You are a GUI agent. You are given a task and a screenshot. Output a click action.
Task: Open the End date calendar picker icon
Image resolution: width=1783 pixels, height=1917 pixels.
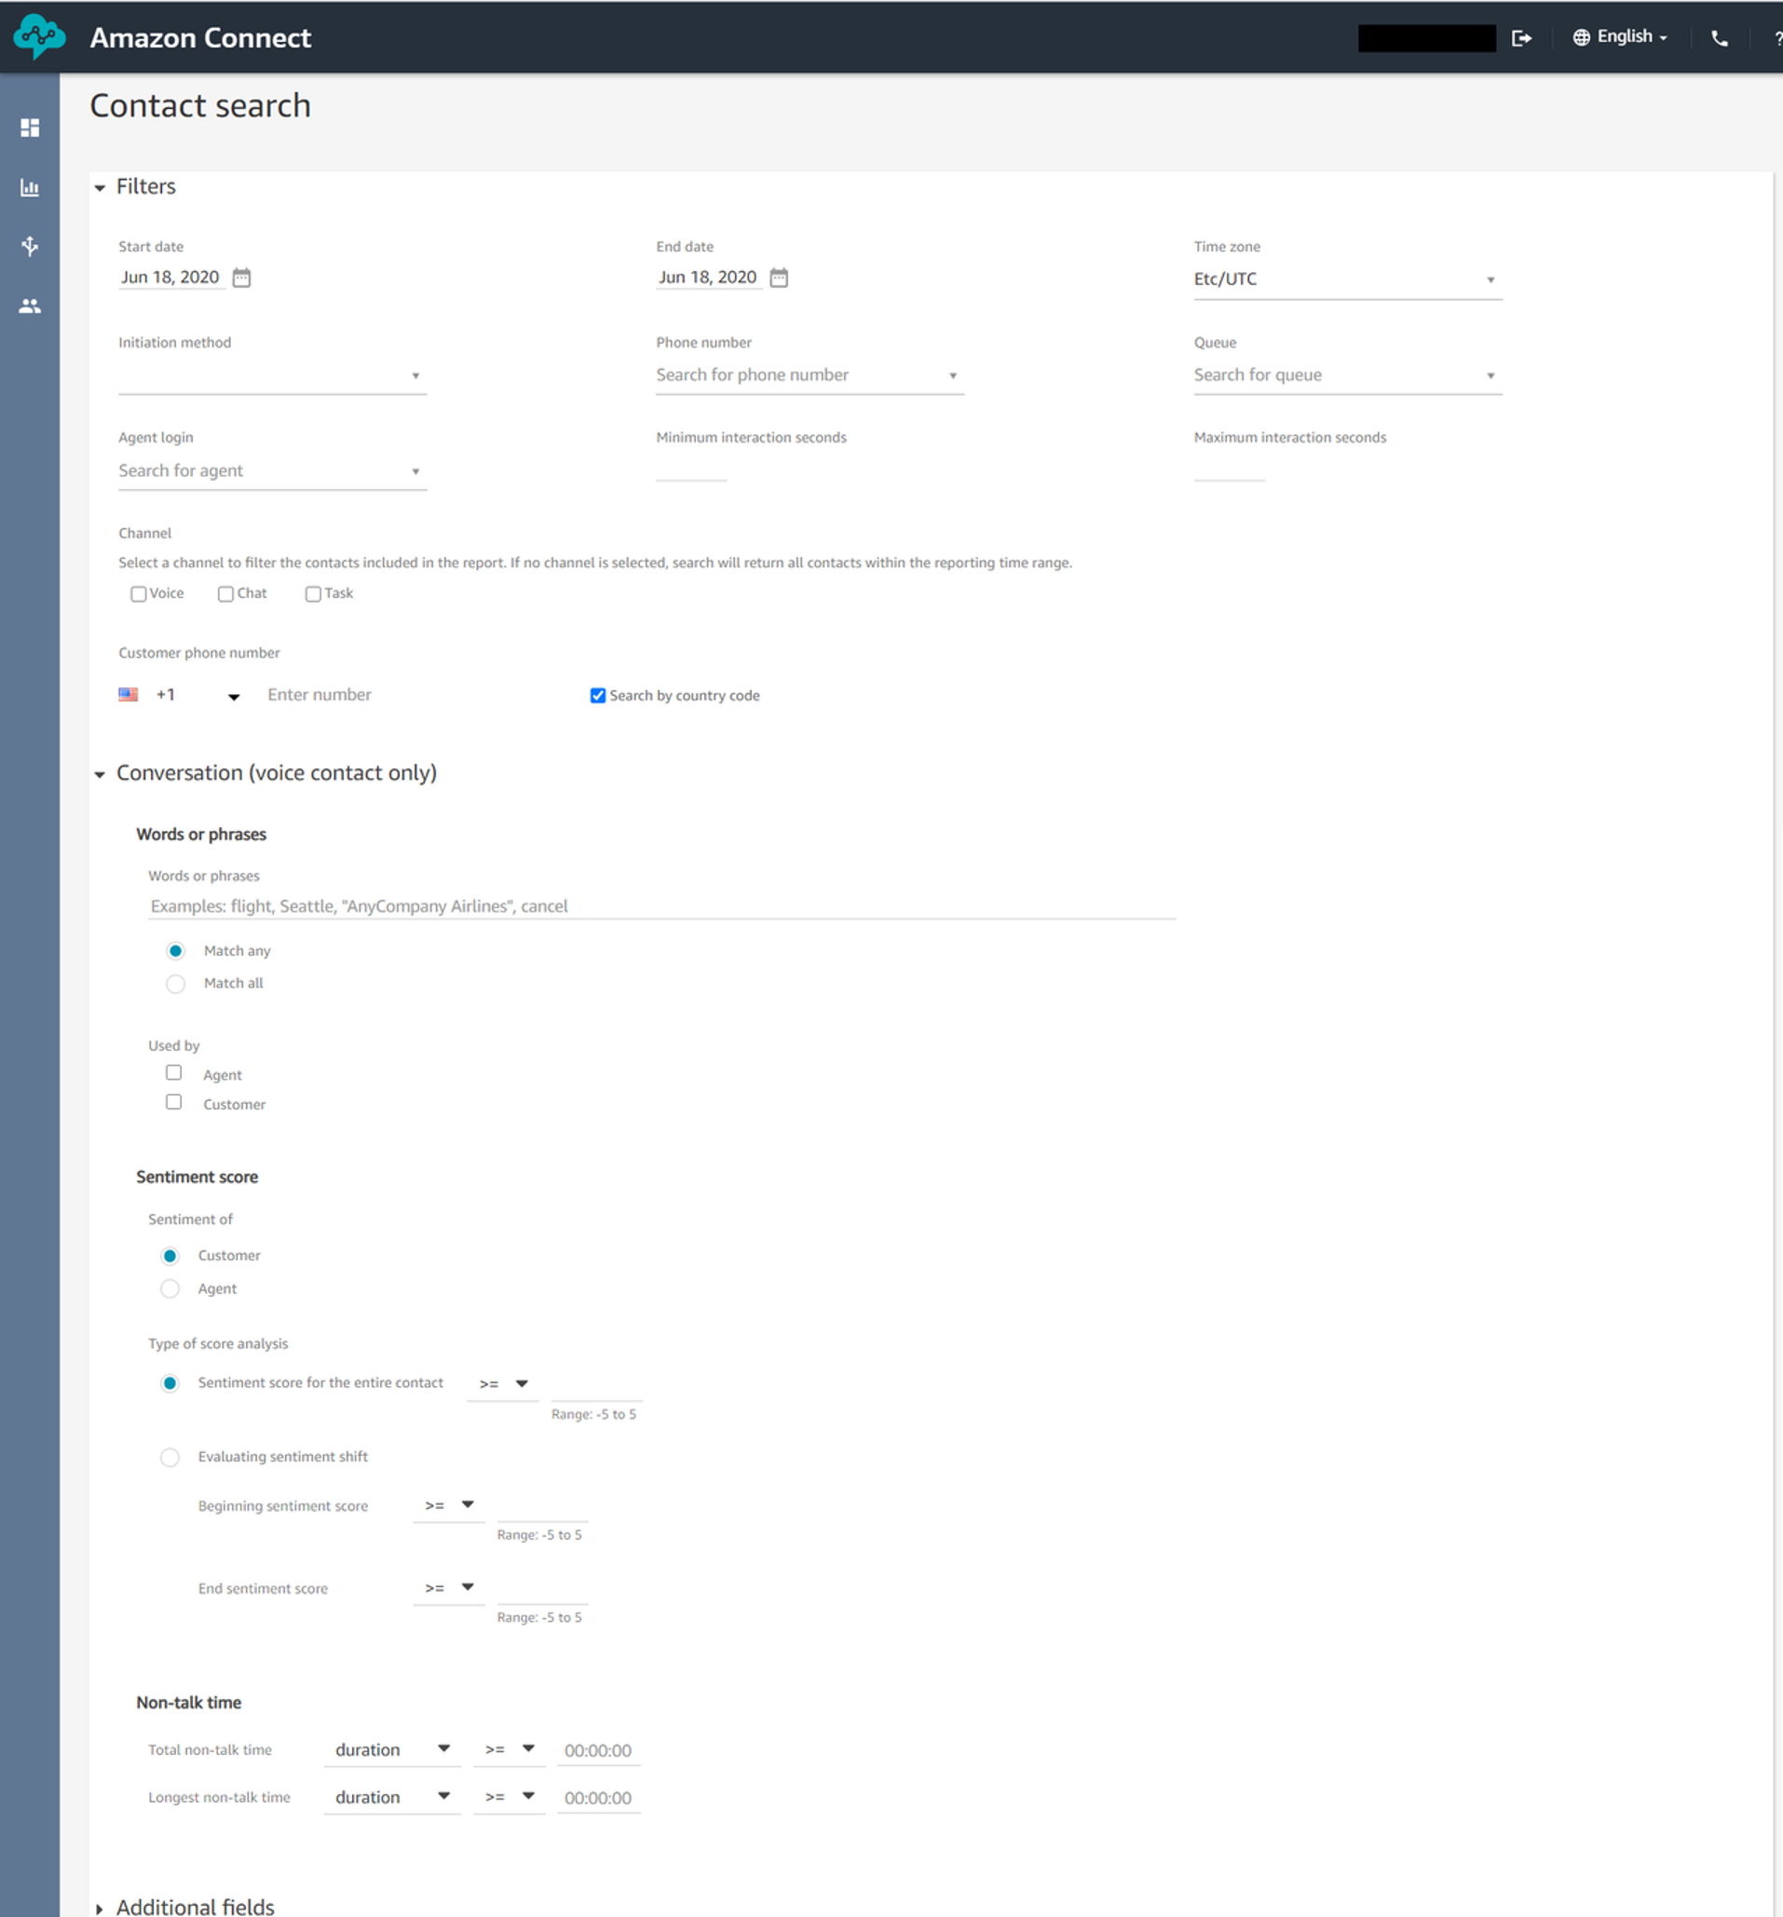coord(779,278)
